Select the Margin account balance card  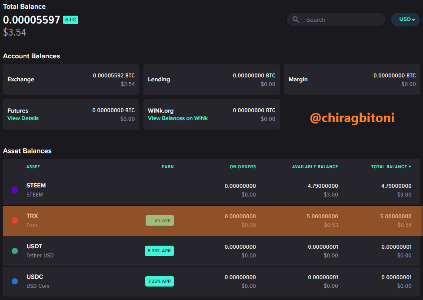[352, 80]
